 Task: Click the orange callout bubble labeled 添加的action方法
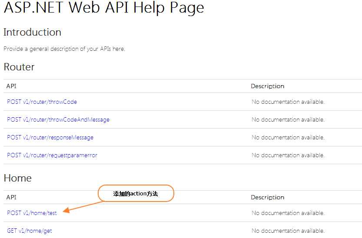(x=136, y=194)
